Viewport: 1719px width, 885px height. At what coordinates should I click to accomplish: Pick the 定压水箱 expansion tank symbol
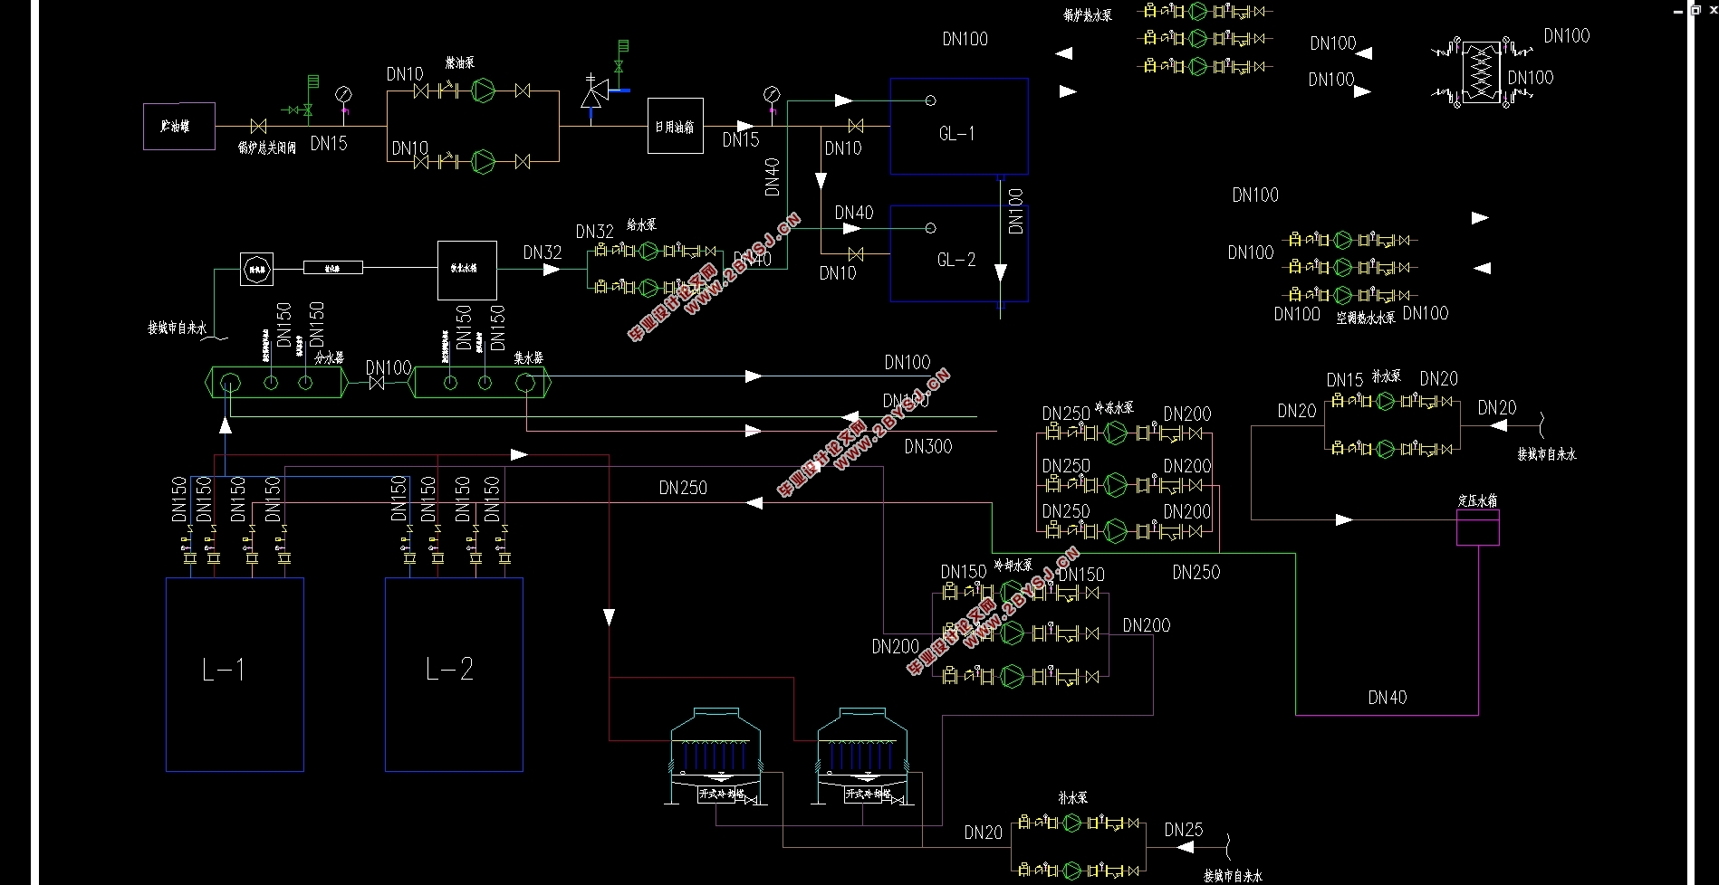pyautogui.click(x=1478, y=528)
